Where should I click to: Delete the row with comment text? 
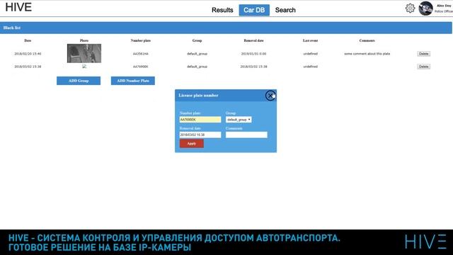point(423,54)
